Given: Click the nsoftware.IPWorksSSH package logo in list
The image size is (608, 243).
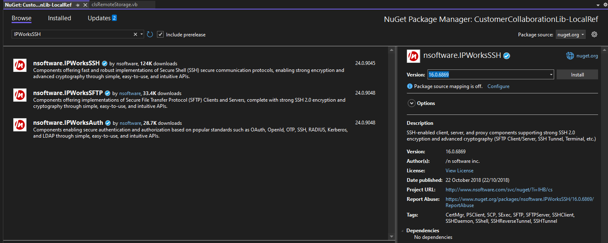Looking at the screenshot, I should (20, 65).
